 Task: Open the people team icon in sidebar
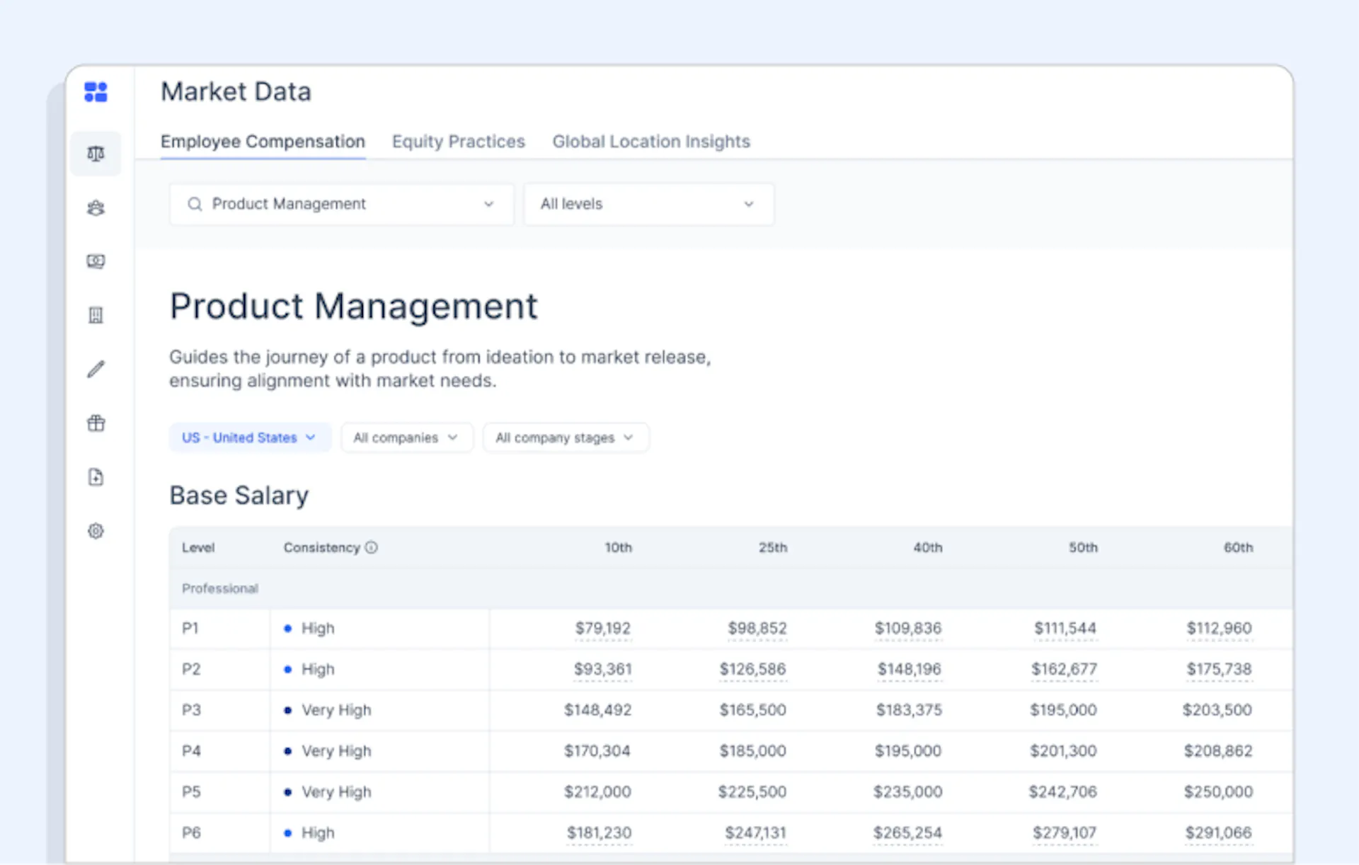pyautogui.click(x=96, y=208)
